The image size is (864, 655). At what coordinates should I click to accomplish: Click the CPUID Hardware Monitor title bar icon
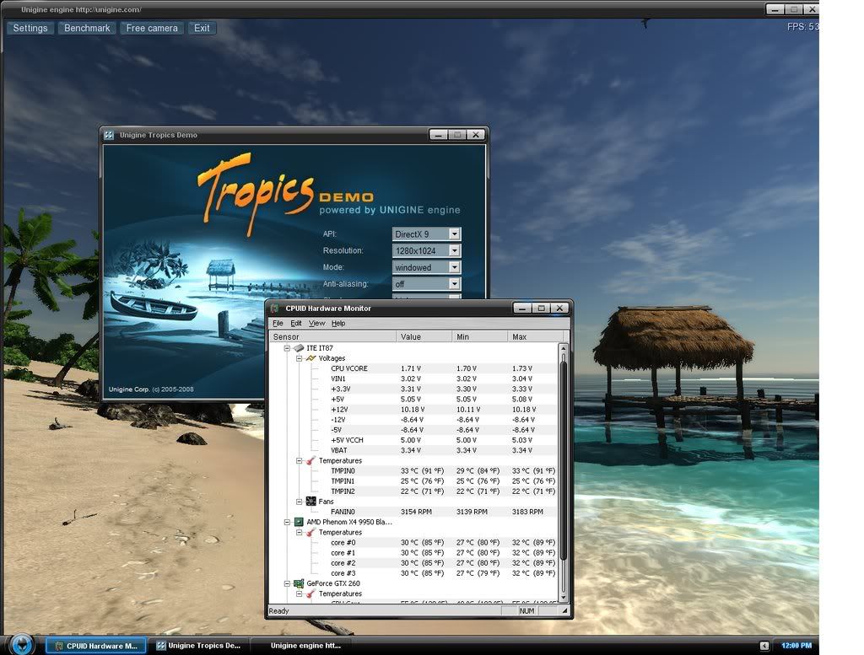click(275, 309)
